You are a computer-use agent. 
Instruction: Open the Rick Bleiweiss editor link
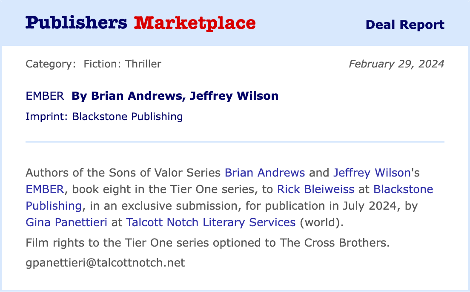tap(315, 189)
